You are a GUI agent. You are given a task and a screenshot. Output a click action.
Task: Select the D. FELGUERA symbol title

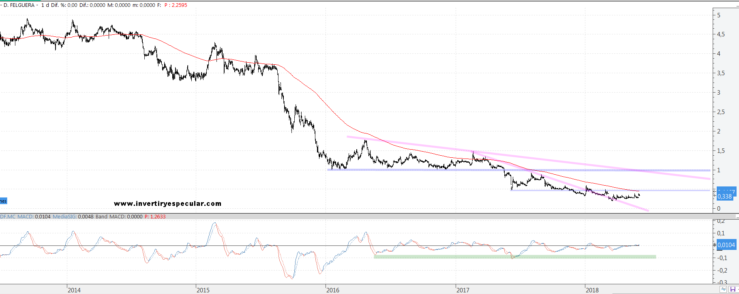coord(19,5)
